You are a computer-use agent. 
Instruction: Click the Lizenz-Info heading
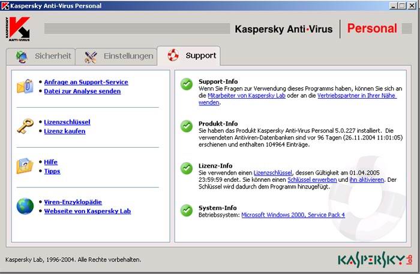coord(215,166)
